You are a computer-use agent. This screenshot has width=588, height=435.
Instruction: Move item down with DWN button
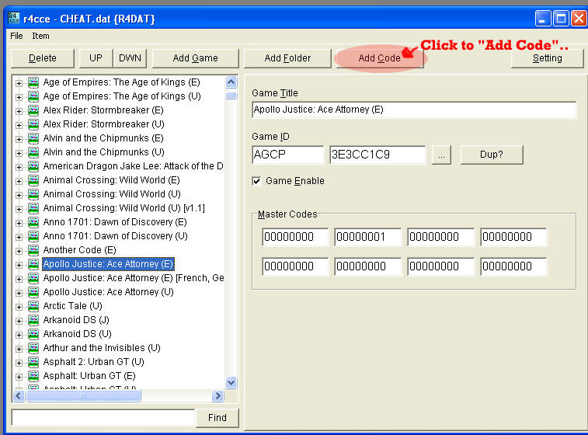[130, 58]
